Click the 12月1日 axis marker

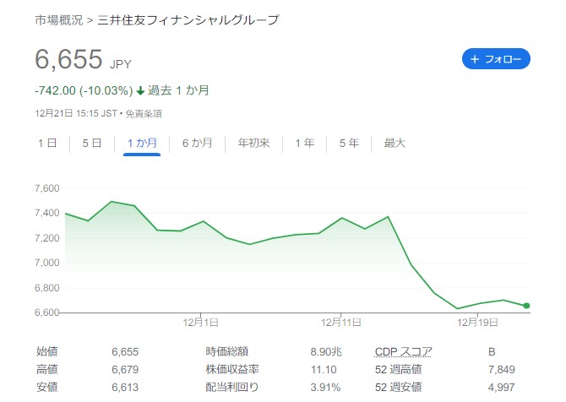[201, 322]
